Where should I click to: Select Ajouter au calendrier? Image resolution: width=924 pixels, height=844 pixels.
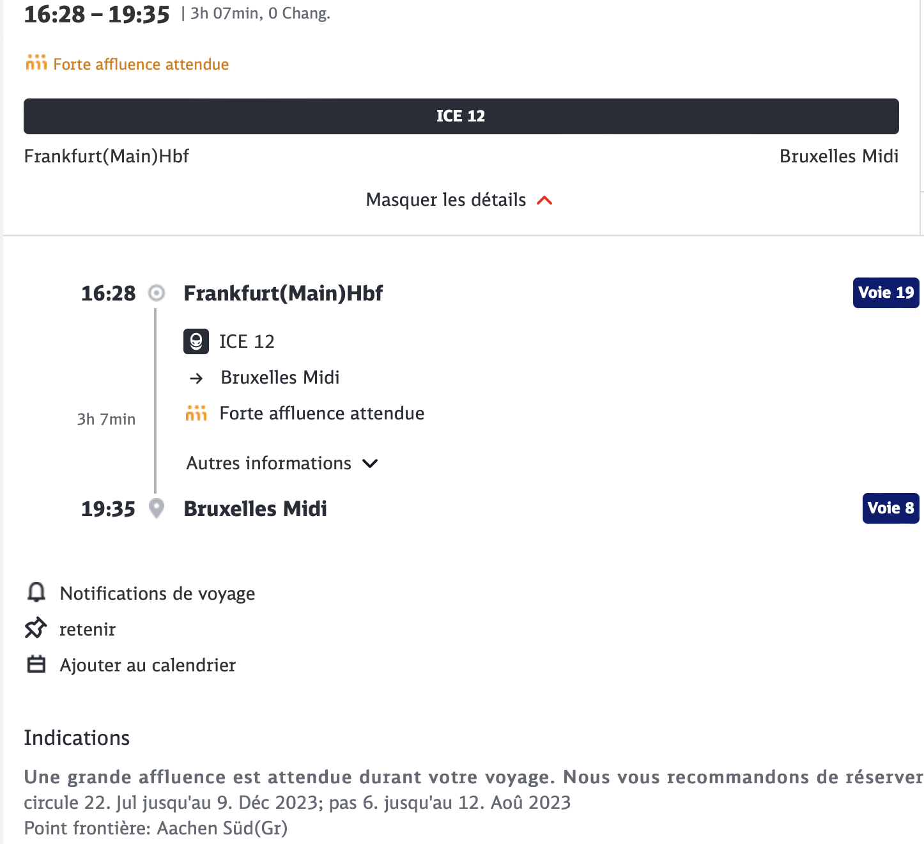click(148, 665)
